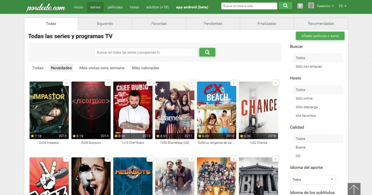Open dropdown arrow on Bull poster

coord(276,158)
